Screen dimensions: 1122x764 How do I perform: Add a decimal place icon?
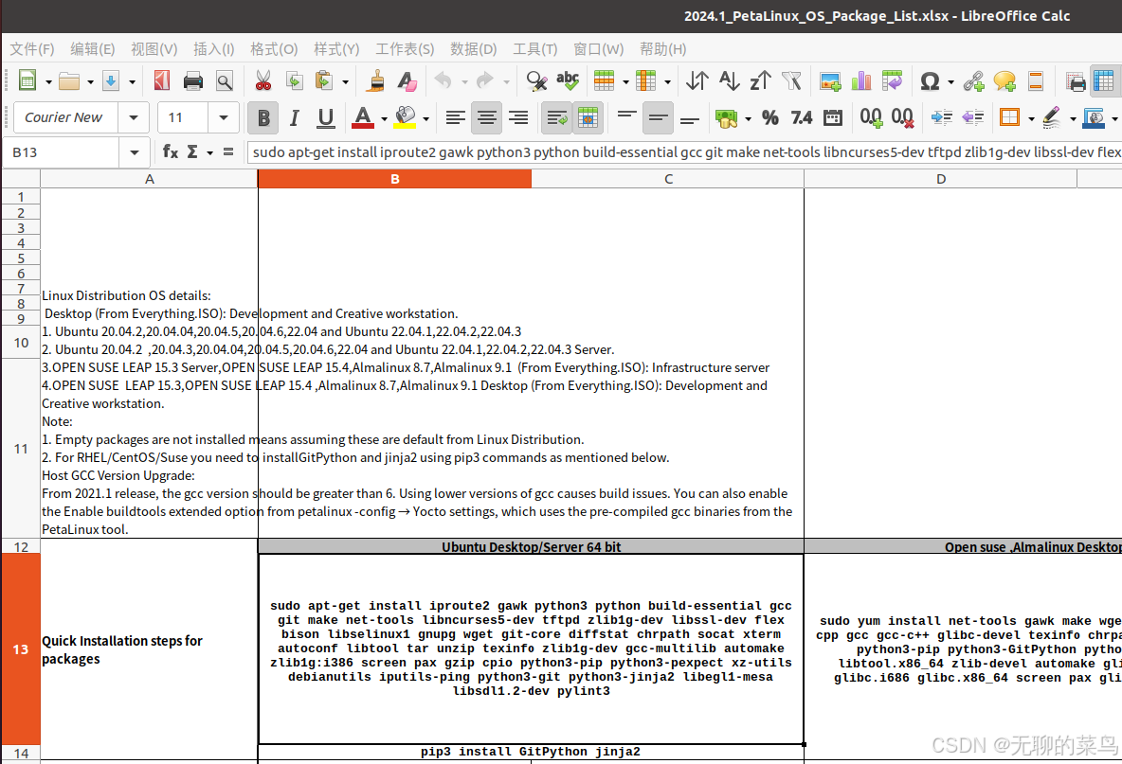pyautogui.click(x=871, y=118)
